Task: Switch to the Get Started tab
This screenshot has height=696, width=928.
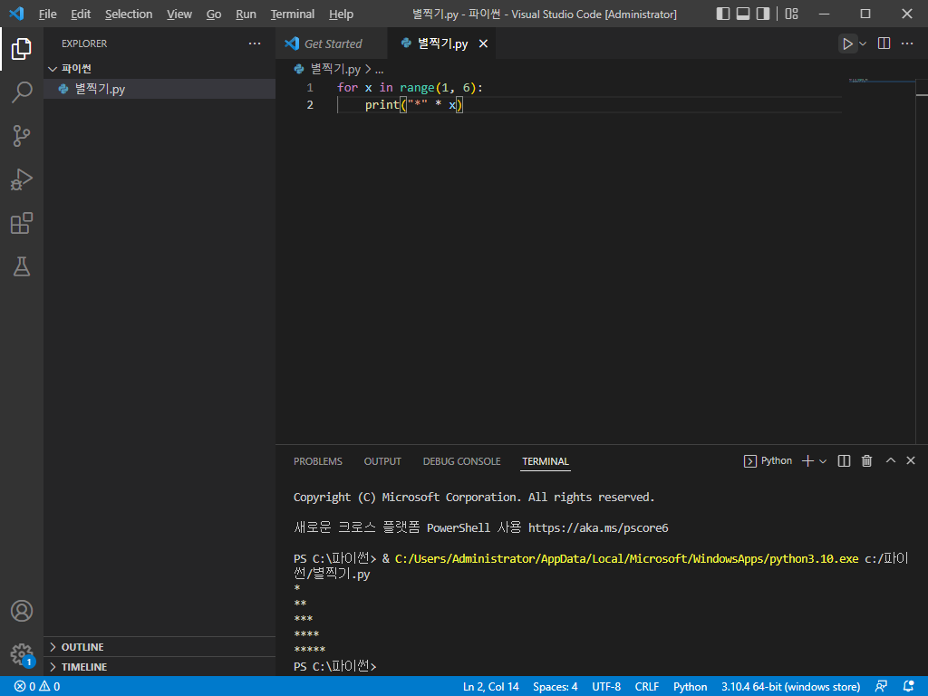Action: click(x=332, y=43)
